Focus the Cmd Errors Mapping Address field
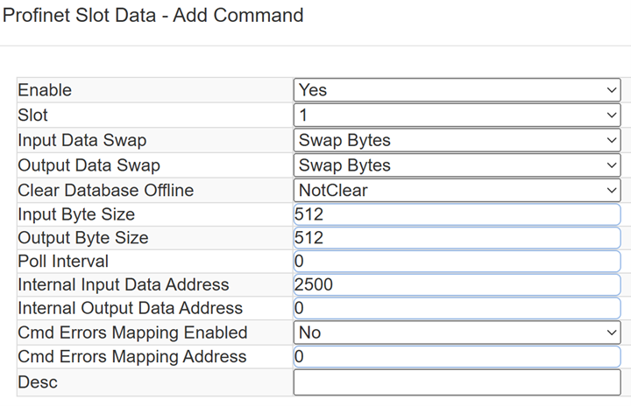Image resolution: width=631 pixels, height=406 pixels. [457, 356]
